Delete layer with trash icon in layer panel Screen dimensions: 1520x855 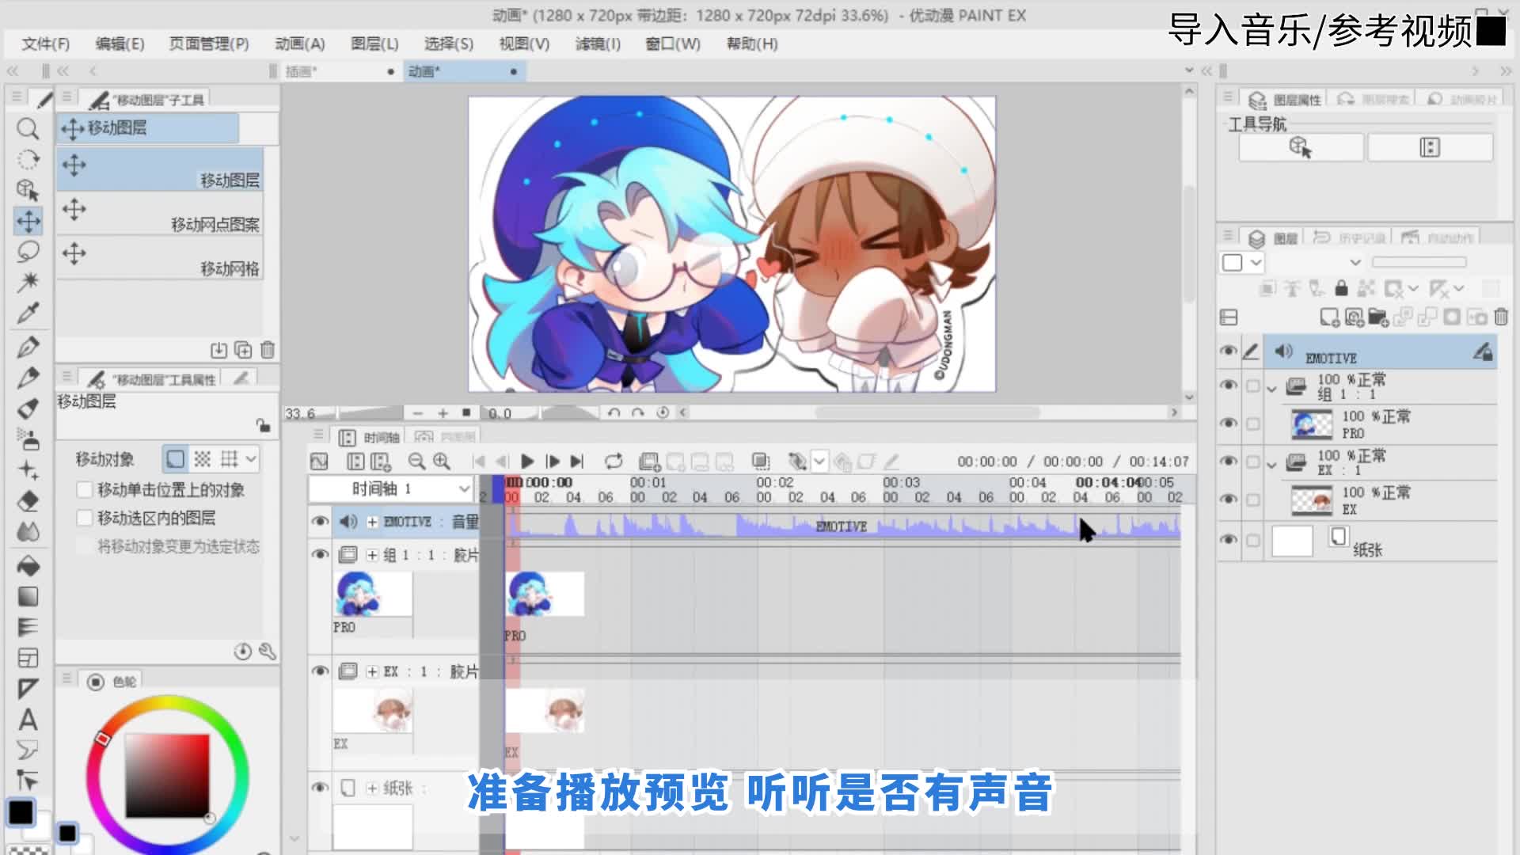click(x=1501, y=317)
